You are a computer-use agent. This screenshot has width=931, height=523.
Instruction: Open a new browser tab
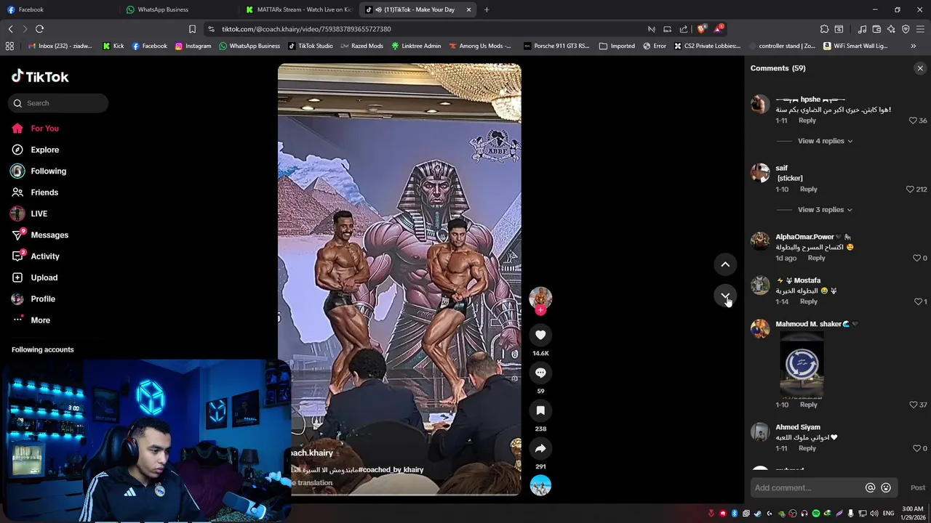487,9
